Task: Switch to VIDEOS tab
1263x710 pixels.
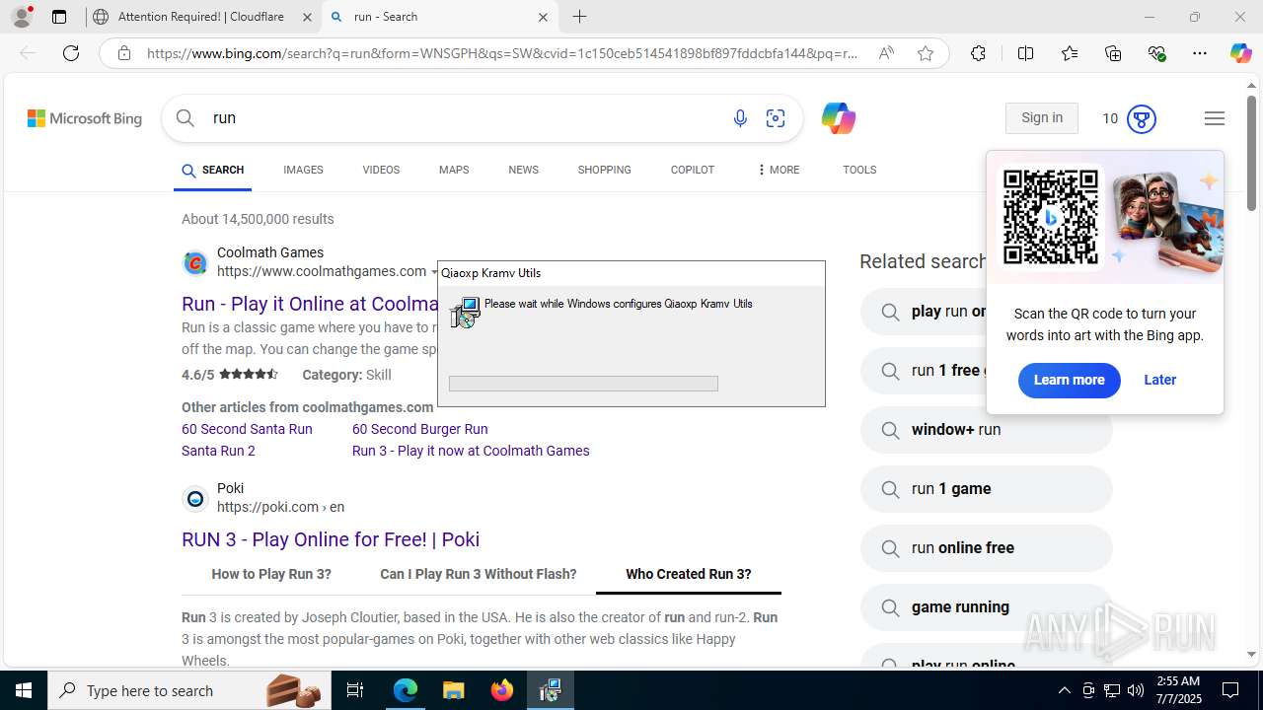Action: [x=381, y=170]
